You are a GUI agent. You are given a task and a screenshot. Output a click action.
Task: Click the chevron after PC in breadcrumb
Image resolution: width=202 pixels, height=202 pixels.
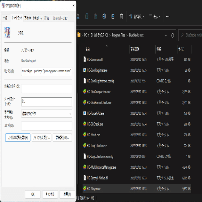(89, 35)
